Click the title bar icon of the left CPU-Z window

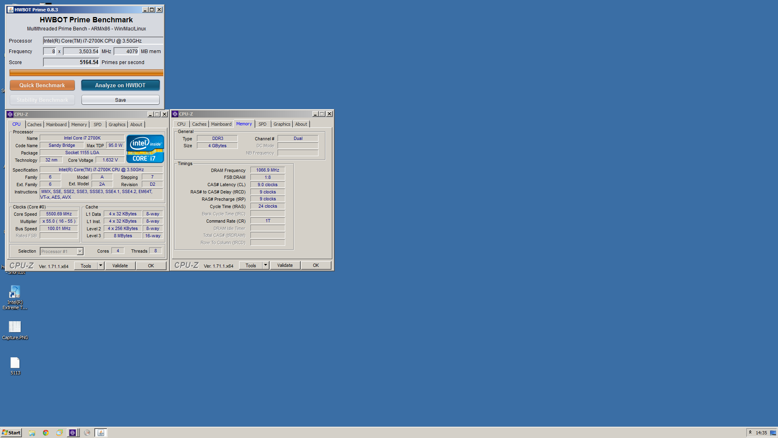tap(10, 114)
